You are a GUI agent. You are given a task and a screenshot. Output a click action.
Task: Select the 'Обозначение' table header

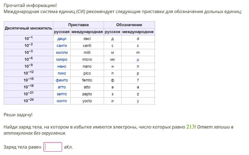(x=129, y=25)
